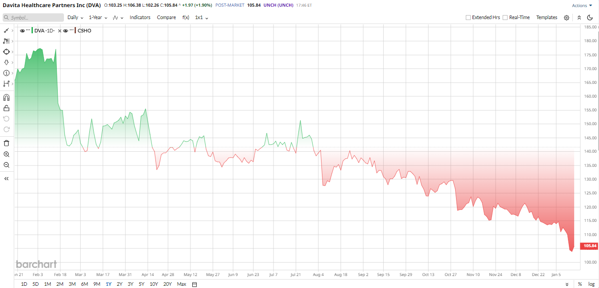
Task: Open the 1-Year period dropdown
Action: coord(98,17)
